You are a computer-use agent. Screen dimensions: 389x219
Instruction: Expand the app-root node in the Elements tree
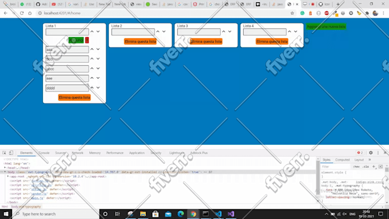click(8, 176)
